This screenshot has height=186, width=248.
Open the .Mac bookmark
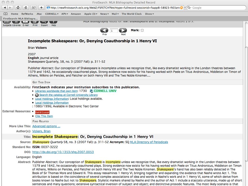tap(39, 14)
